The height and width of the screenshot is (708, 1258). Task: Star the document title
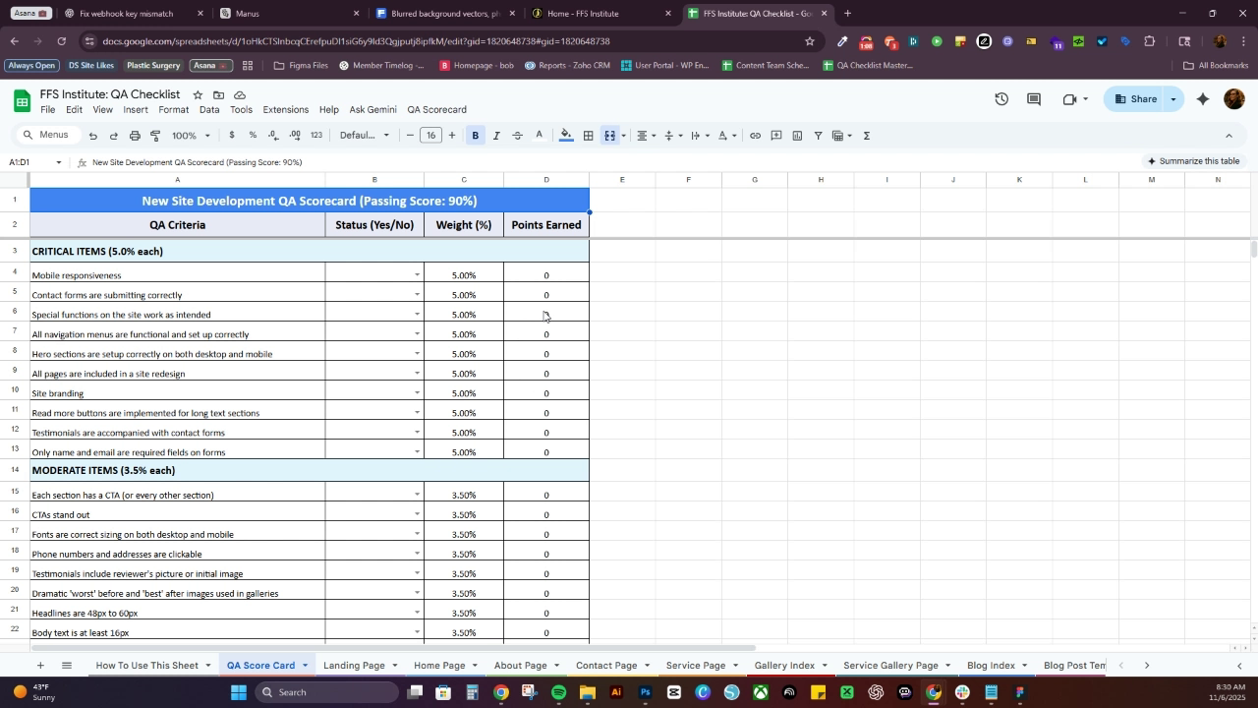click(x=198, y=94)
